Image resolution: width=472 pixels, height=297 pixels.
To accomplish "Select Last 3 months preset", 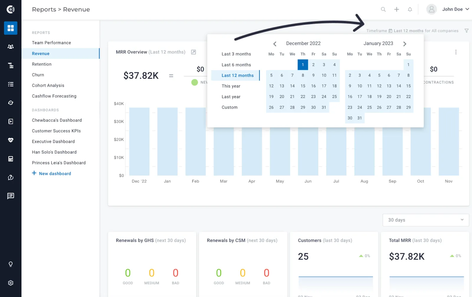I will point(236,54).
